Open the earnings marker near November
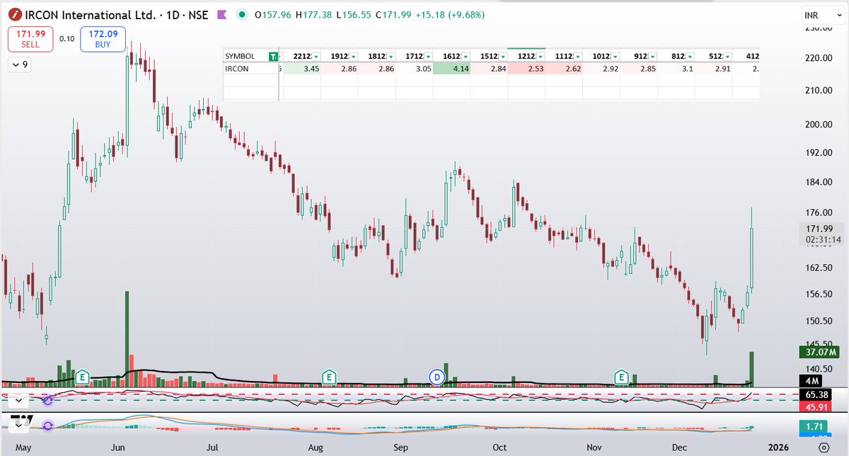 tap(623, 376)
